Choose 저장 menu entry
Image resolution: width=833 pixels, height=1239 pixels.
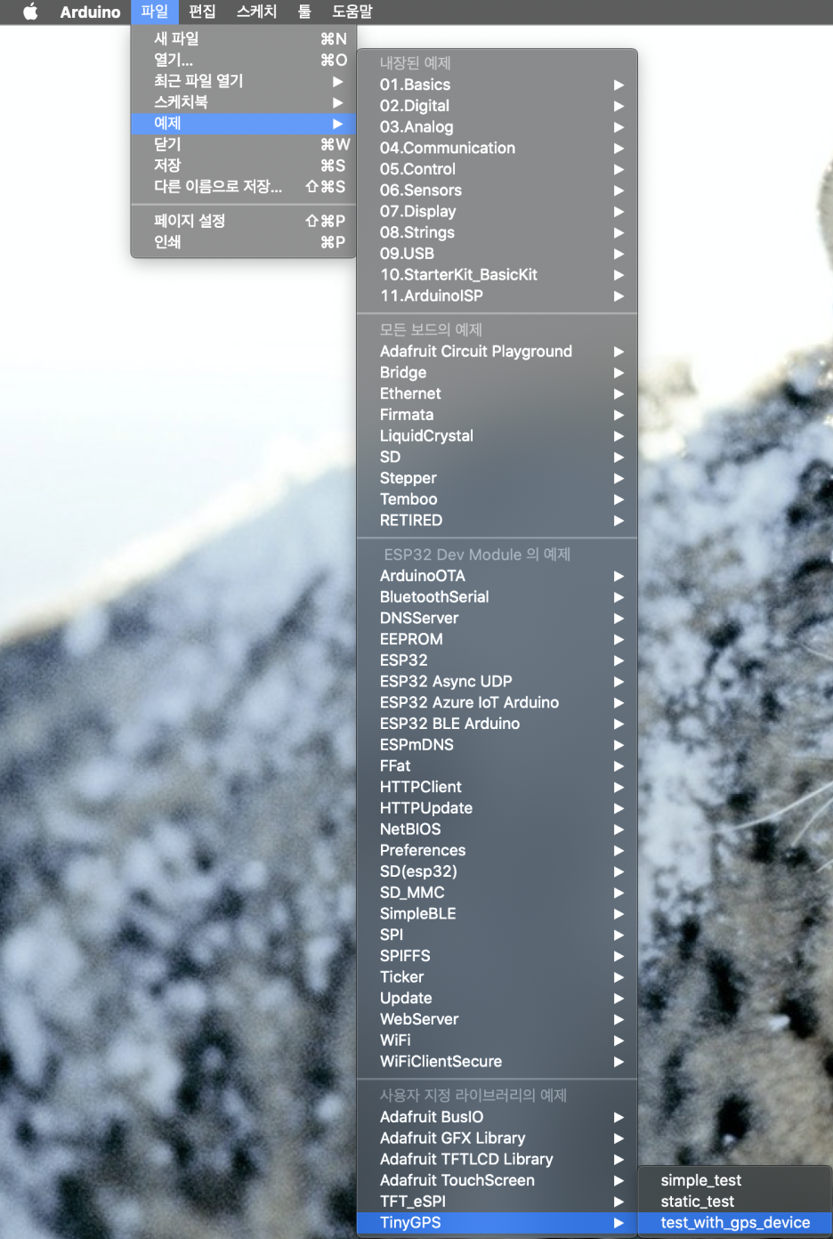click(x=244, y=166)
